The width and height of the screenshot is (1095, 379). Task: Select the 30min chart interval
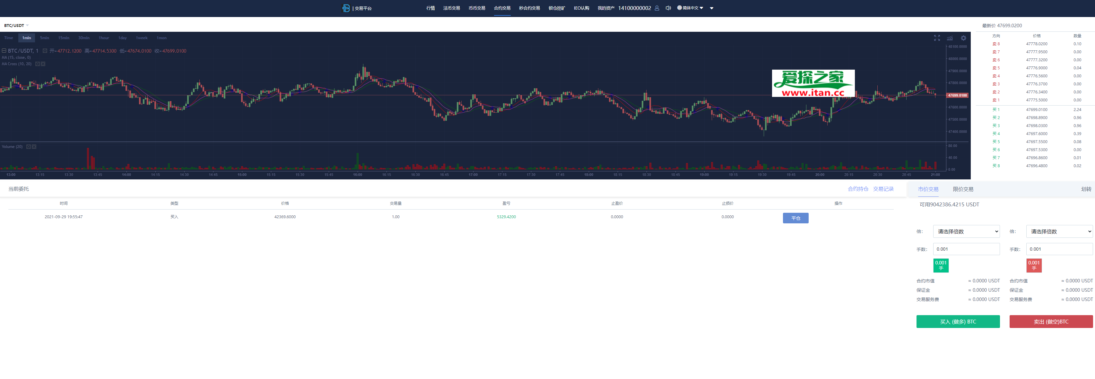pyautogui.click(x=84, y=38)
